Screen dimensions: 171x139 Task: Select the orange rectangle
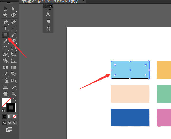click(x=164, y=70)
